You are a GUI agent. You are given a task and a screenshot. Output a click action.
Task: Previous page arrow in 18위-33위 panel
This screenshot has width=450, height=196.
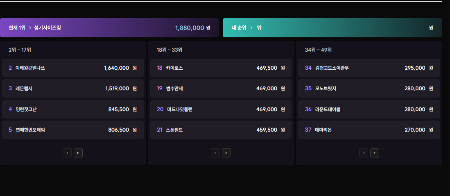tap(215, 153)
